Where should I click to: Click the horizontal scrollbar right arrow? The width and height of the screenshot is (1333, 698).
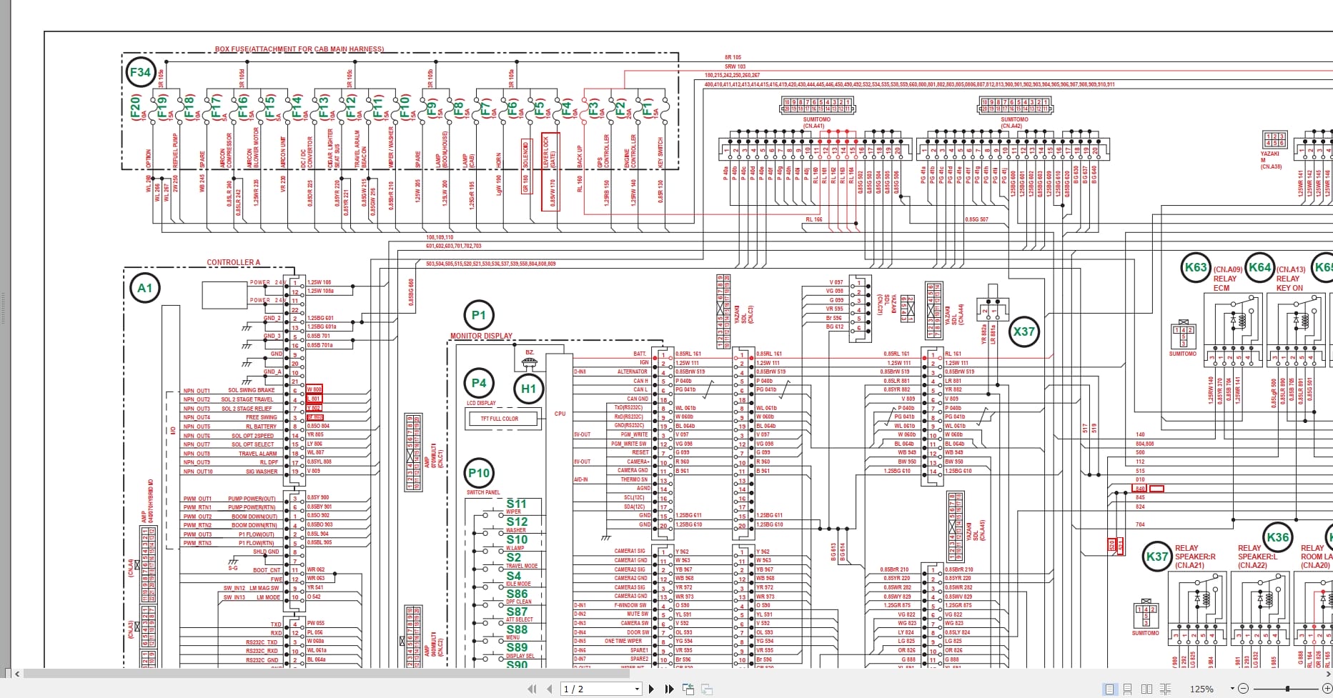point(1328,673)
